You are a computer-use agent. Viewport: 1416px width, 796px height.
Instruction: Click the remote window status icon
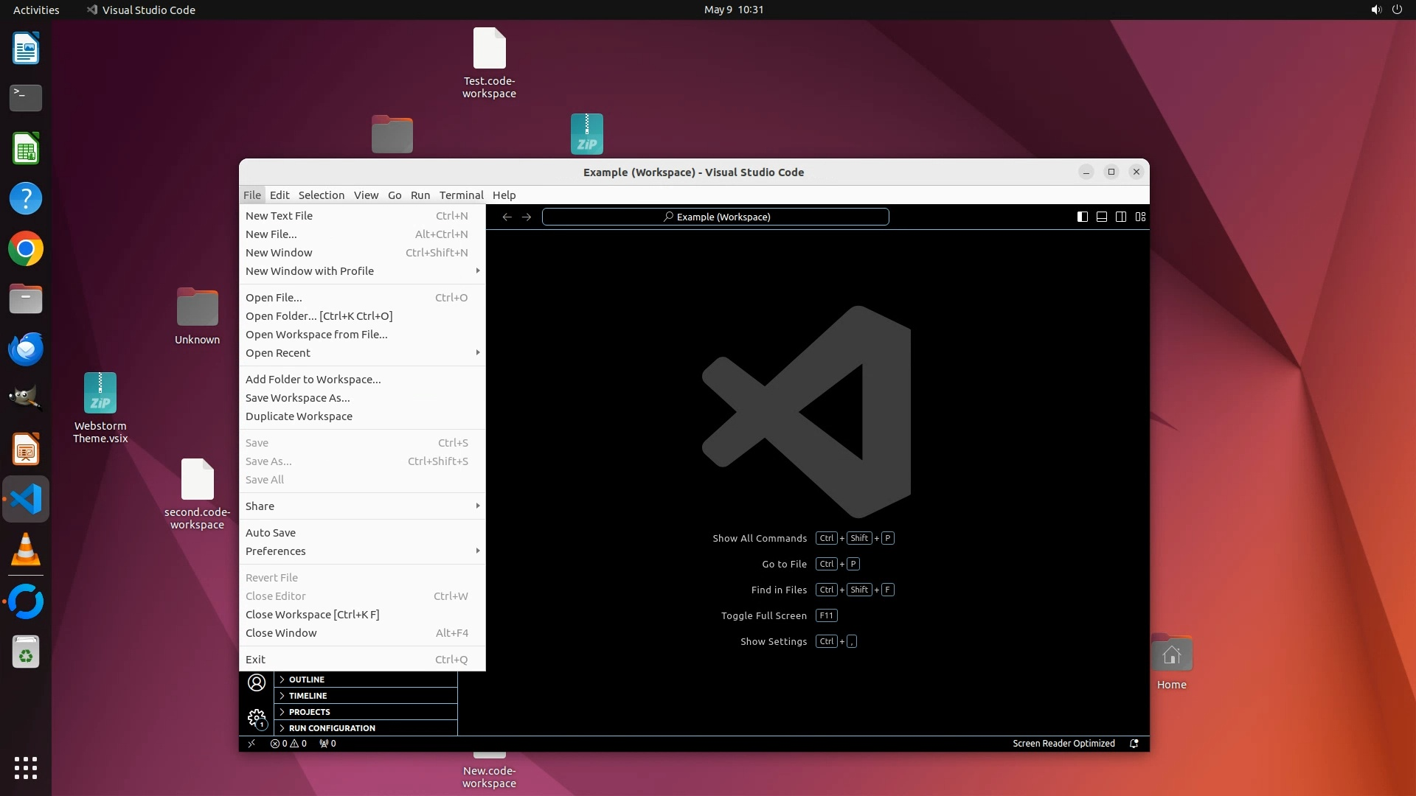click(251, 744)
